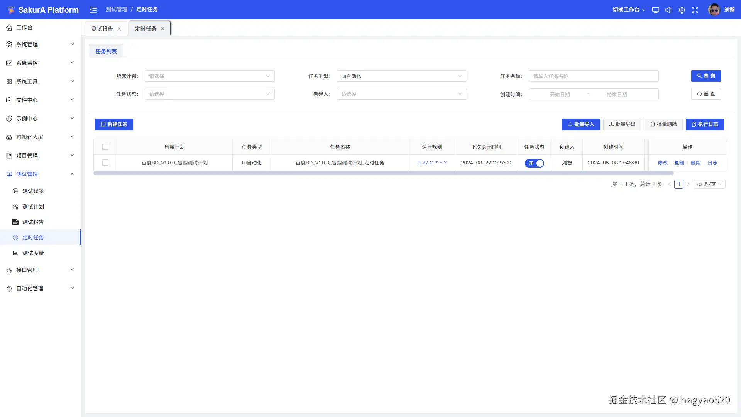Image resolution: width=741 pixels, height=417 pixels.
Task: Switch to the 测试报告 tab
Action: click(102, 29)
